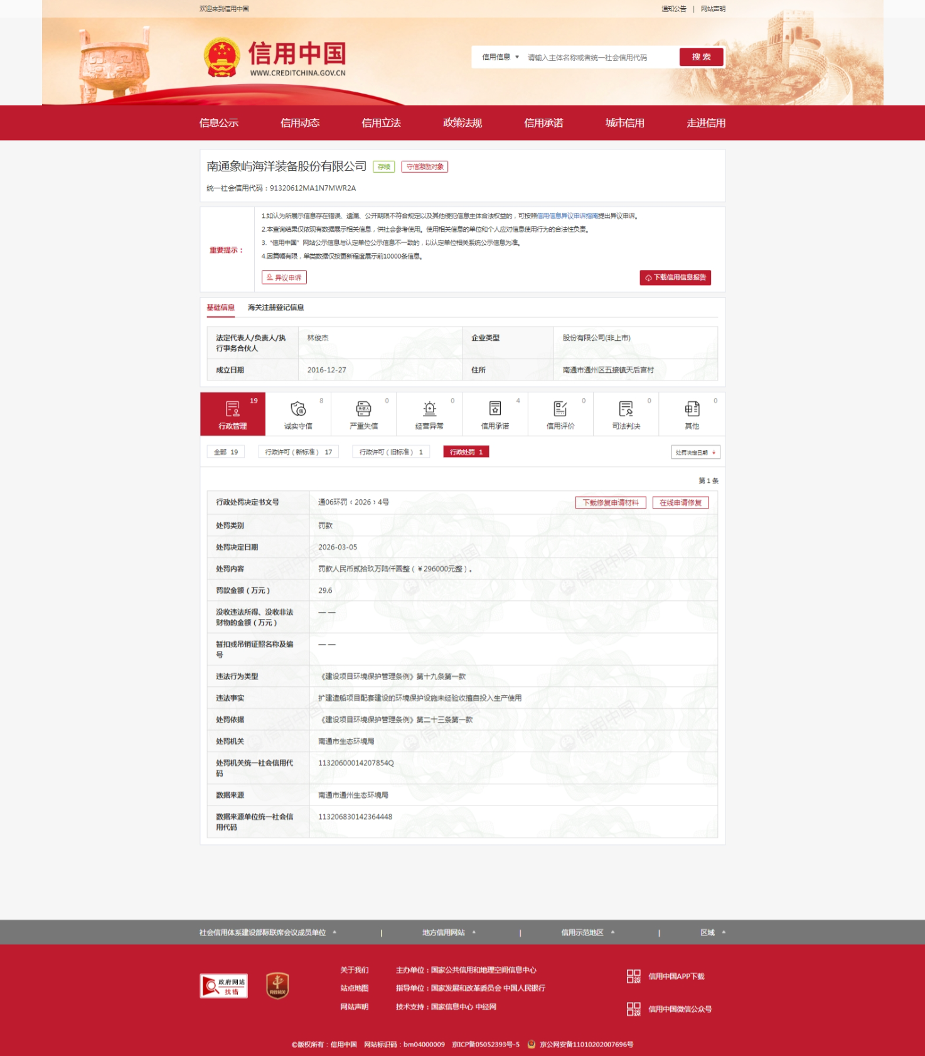Open the 司法判决 gavel document icon
Screen dimensions: 925x1056
[x=626, y=409]
